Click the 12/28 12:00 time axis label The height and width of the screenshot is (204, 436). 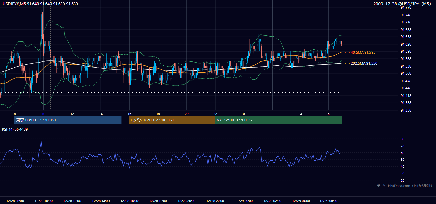click(72, 201)
